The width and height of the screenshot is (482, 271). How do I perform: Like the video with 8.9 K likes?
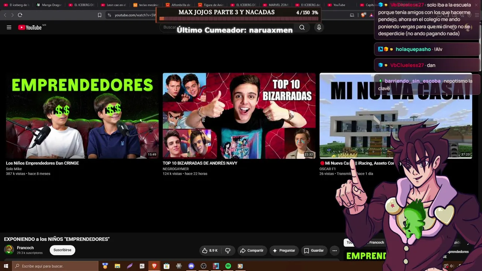click(210, 250)
